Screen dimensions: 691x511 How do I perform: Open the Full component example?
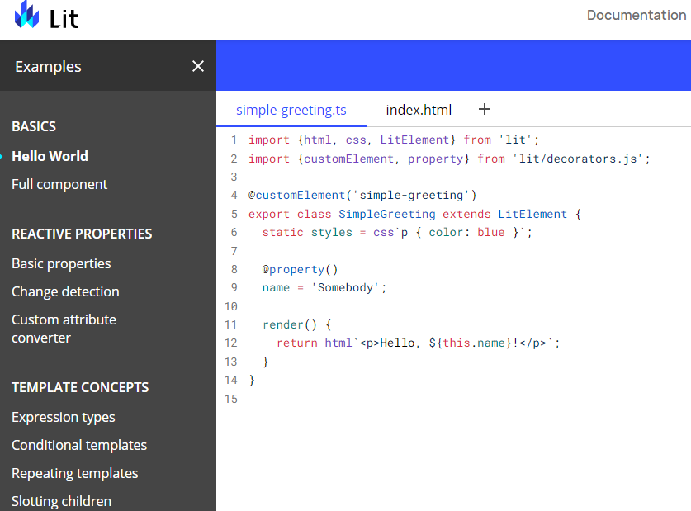pos(59,184)
